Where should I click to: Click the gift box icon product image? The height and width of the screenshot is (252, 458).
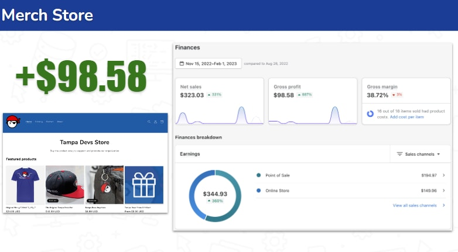click(143, 185)
